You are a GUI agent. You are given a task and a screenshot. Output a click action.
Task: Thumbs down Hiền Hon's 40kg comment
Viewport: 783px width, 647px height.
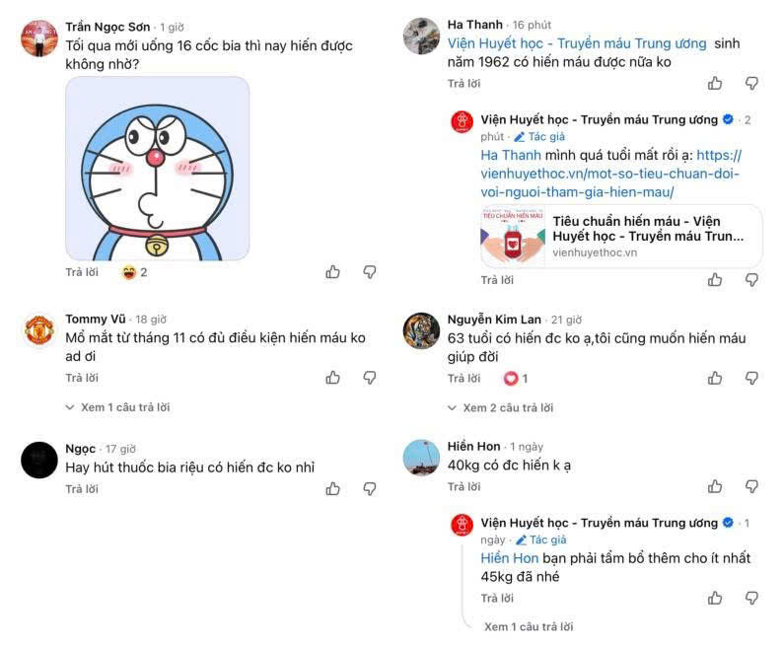point(751,486)
